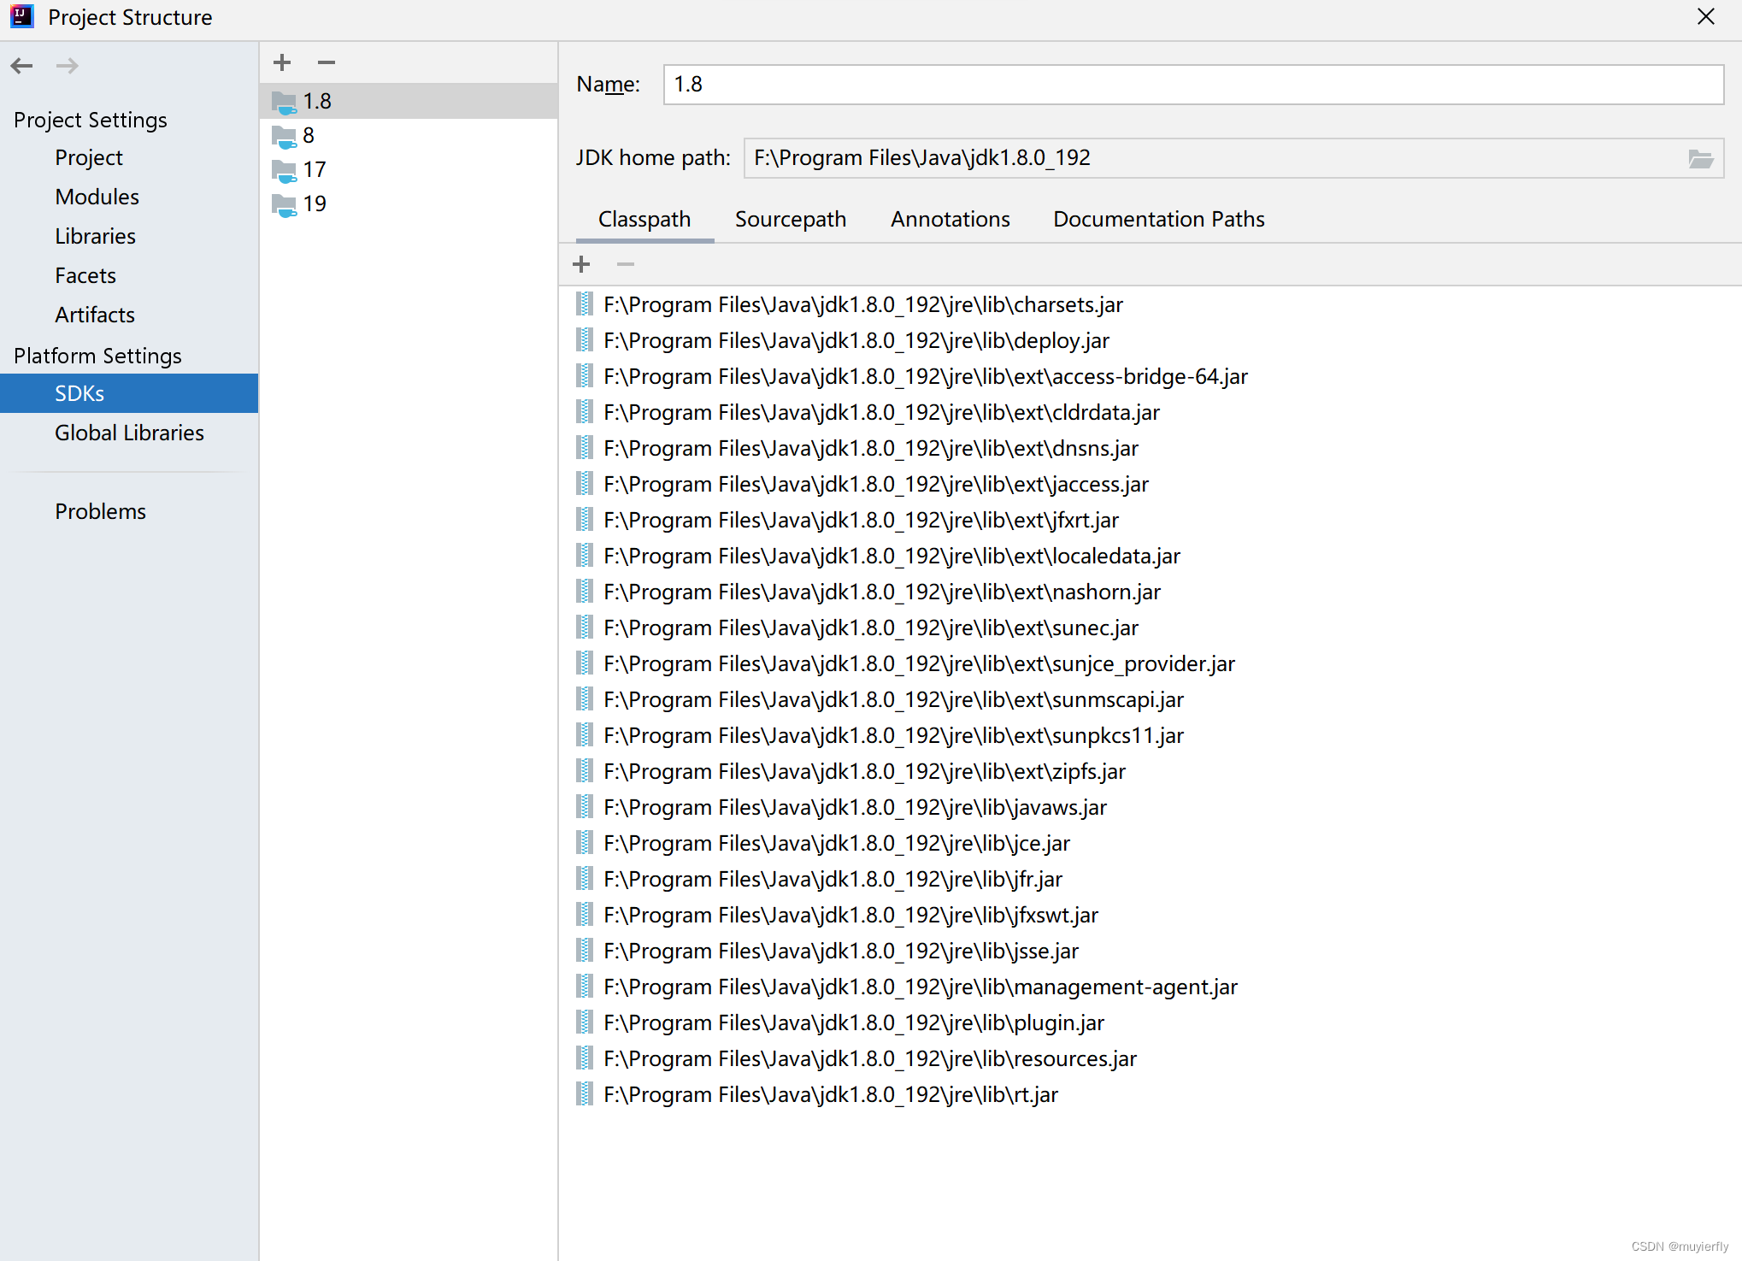Go to the Modules settings

click(97, 197)
